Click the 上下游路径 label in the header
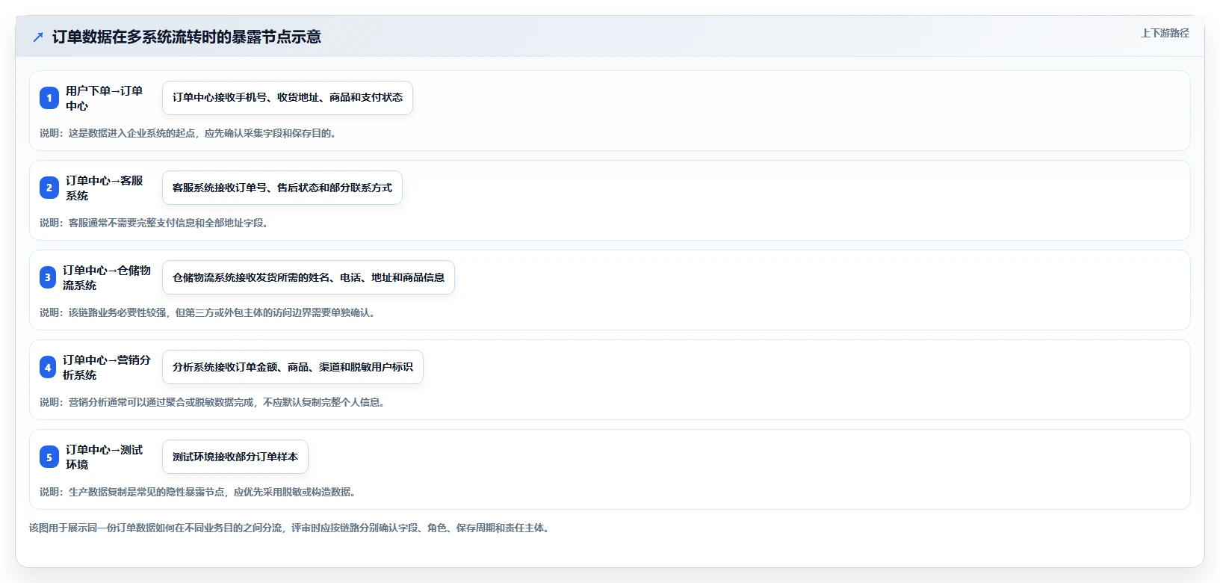The width and height of the screenshot is (1220, 583). point(1165,33)
